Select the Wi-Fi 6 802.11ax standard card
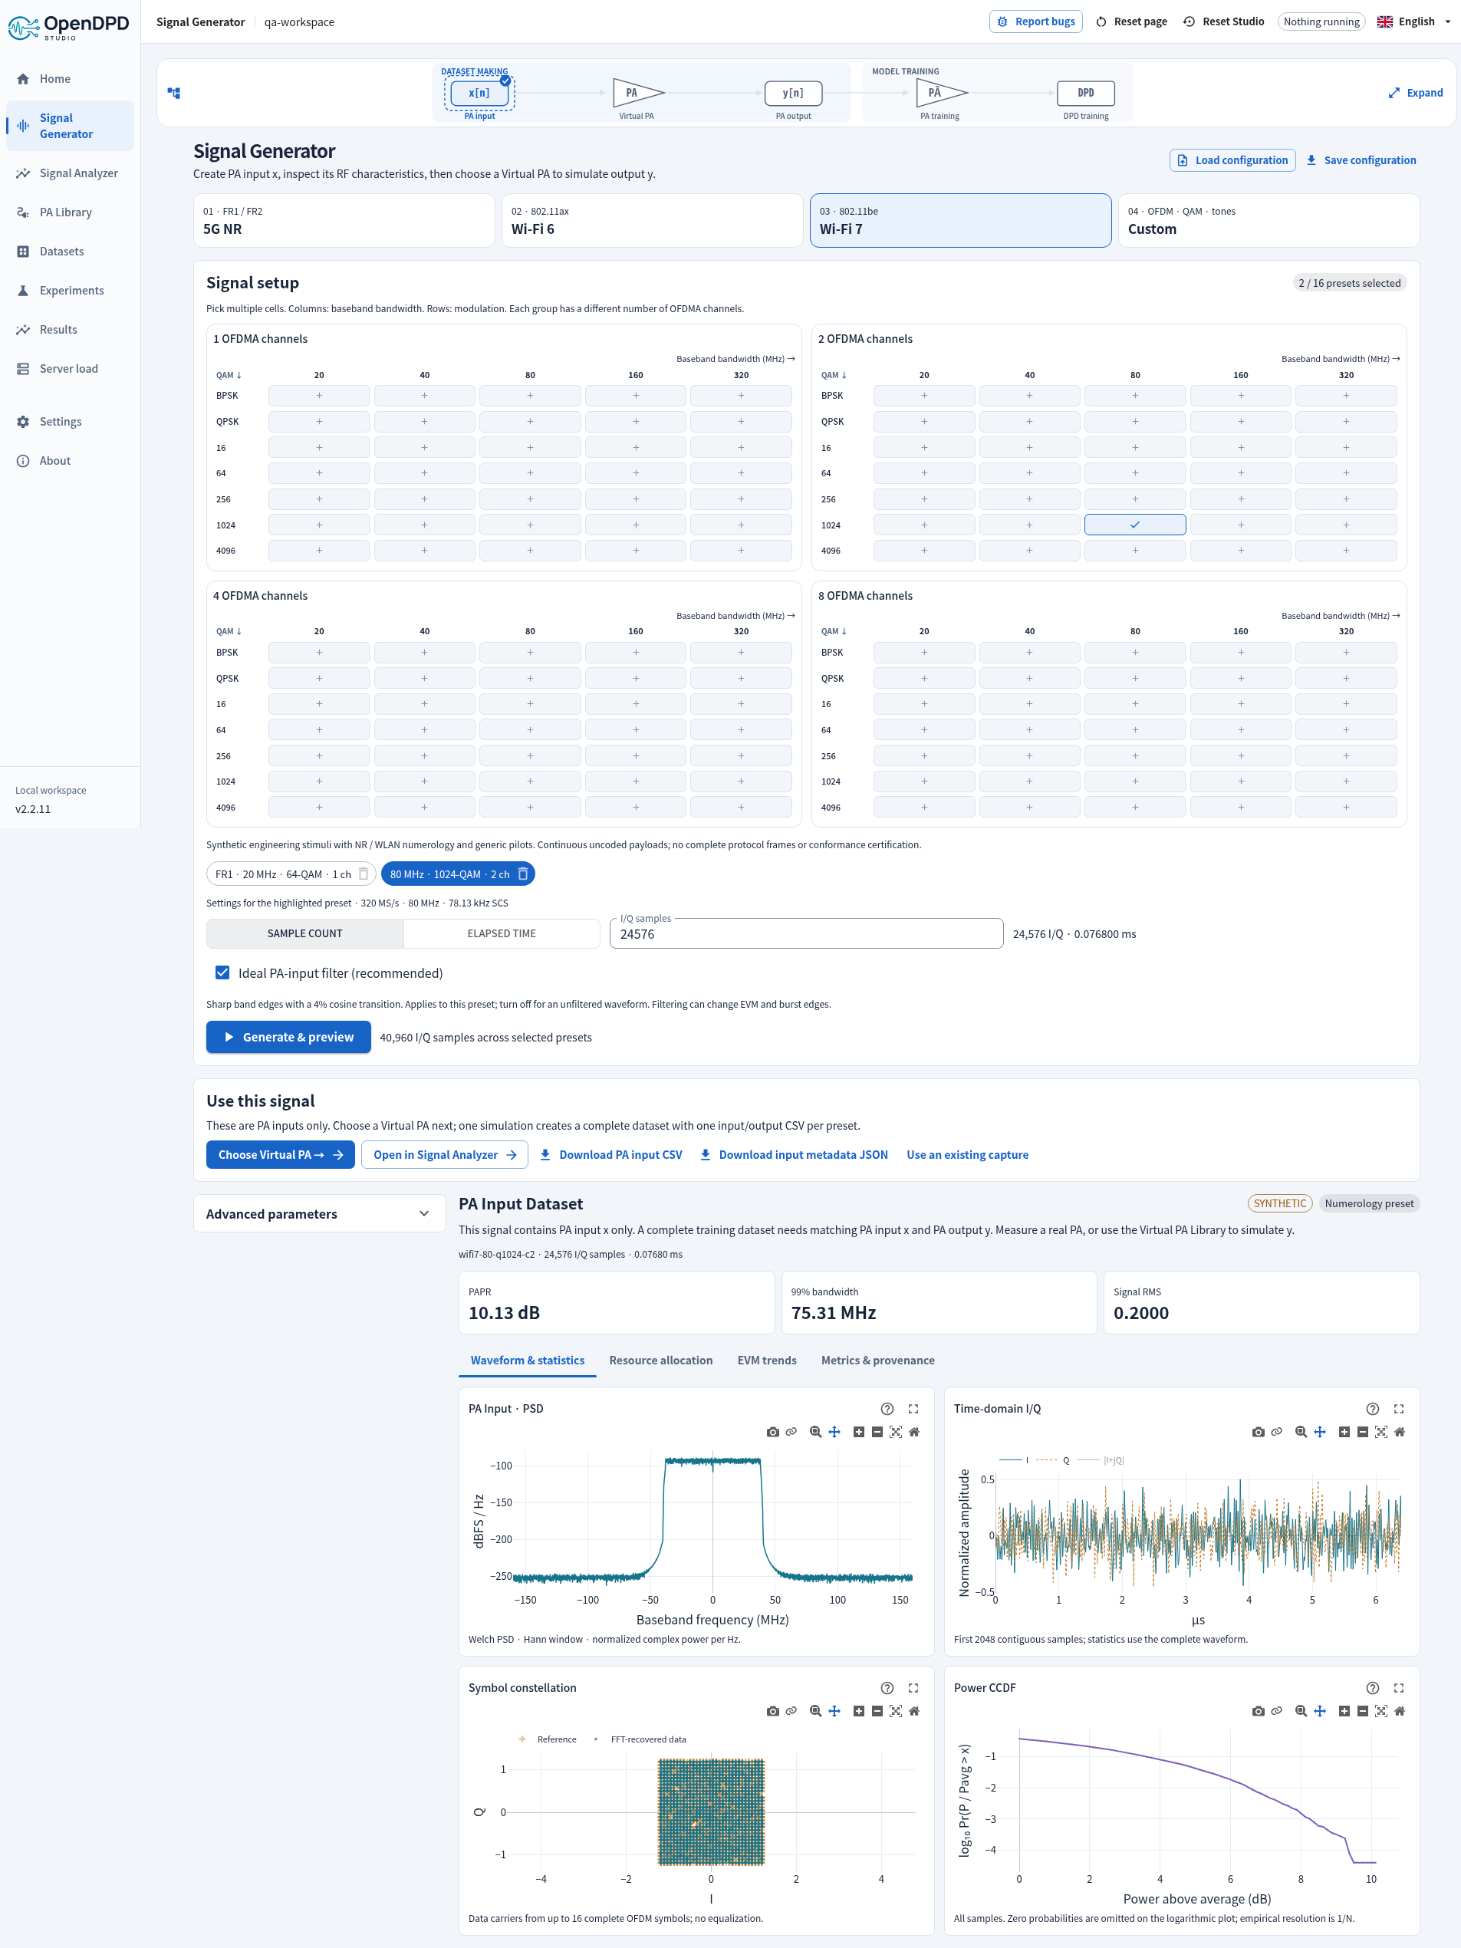 coord(652,220)
